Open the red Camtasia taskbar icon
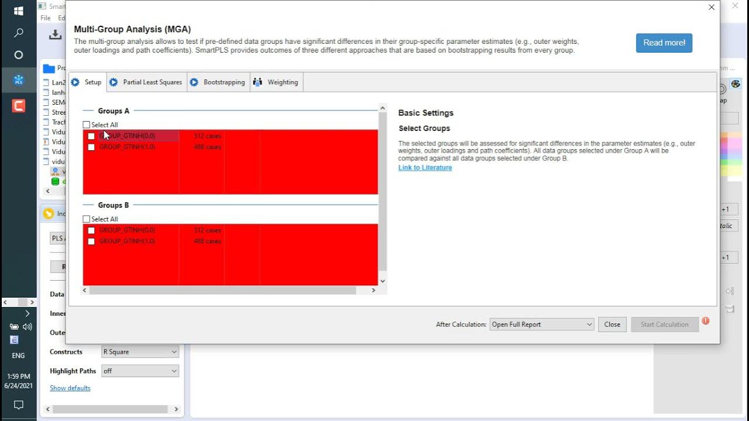The height and width of the screenshot is (421, 749). coord(18,105)
